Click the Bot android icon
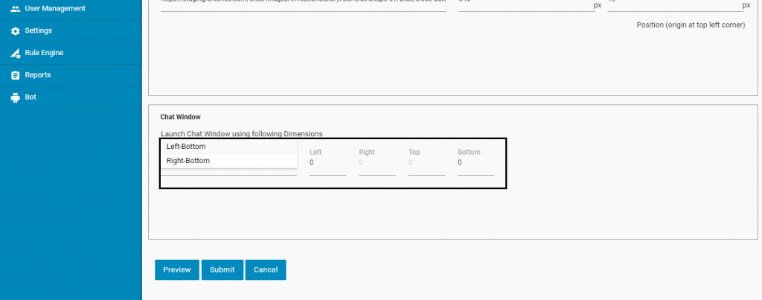The width and height of the screenshot is (762, 300). click(x=15, y=98)
